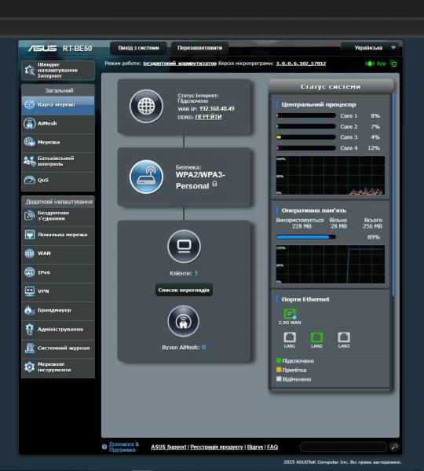Screen dimensions: 424x471
Task: Click the CPU usage graph
Action: tap(331, 175)
